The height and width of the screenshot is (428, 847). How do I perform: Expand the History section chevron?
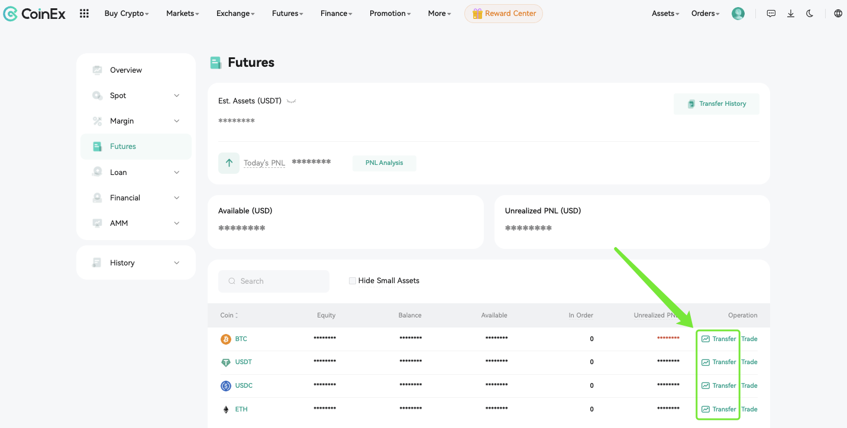[x=177, y=262]
